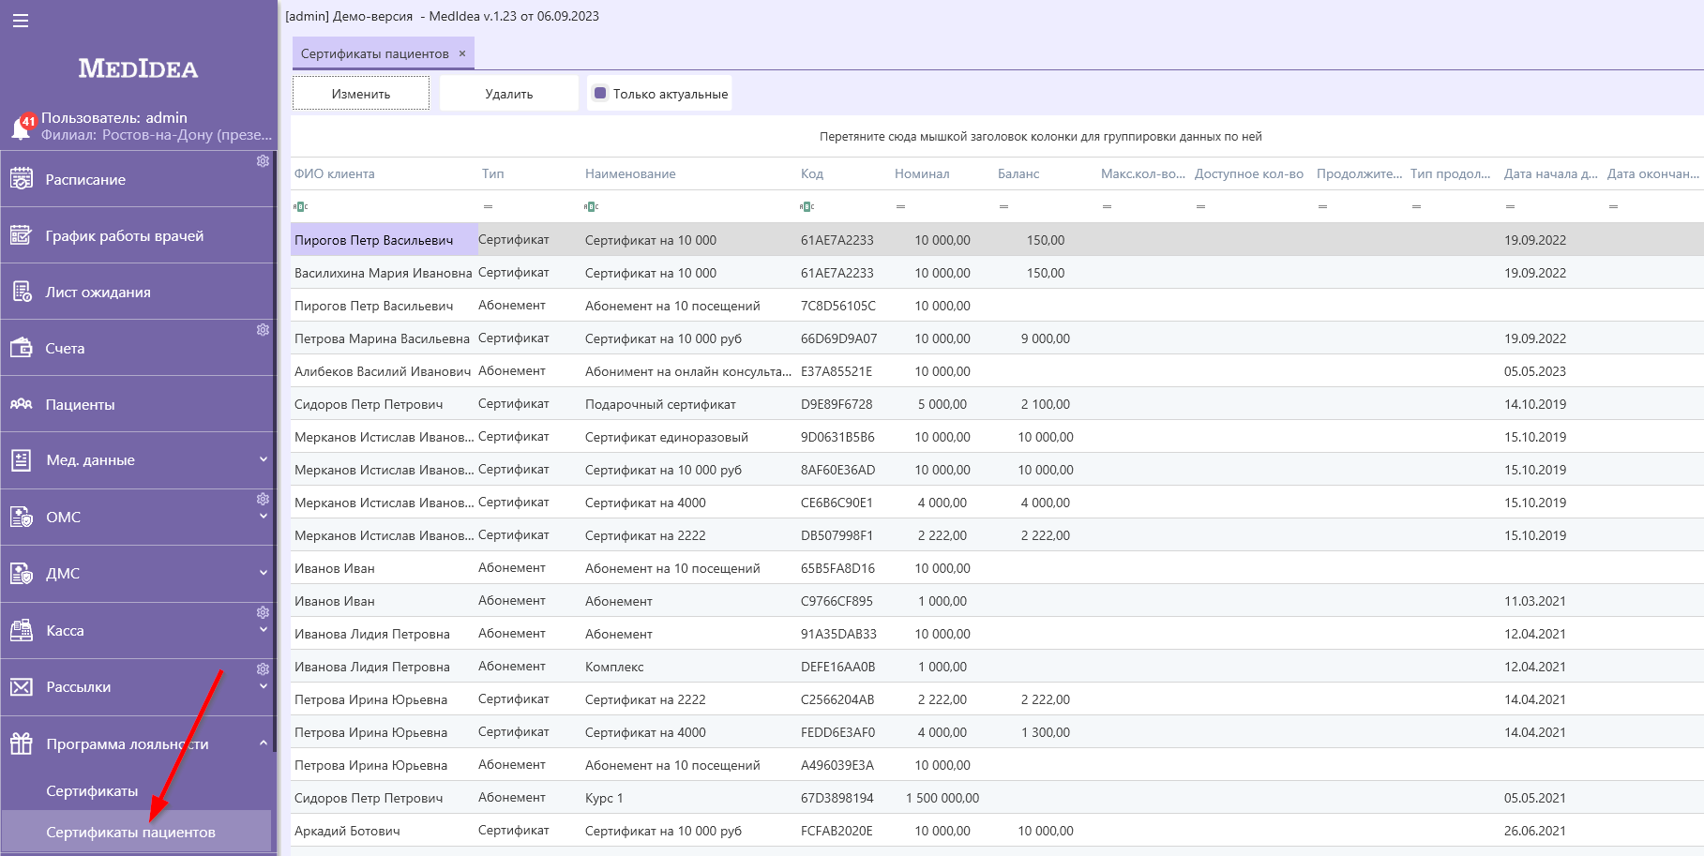The width and height of the screenshot is (1704, 856).
Task: Sort by Баланс column header
Action: click(x=1018, y=173)
